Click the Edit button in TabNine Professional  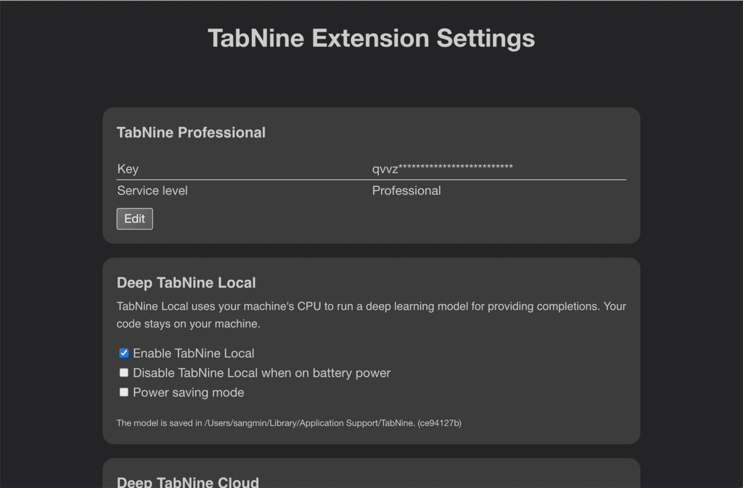coord(134,219)
